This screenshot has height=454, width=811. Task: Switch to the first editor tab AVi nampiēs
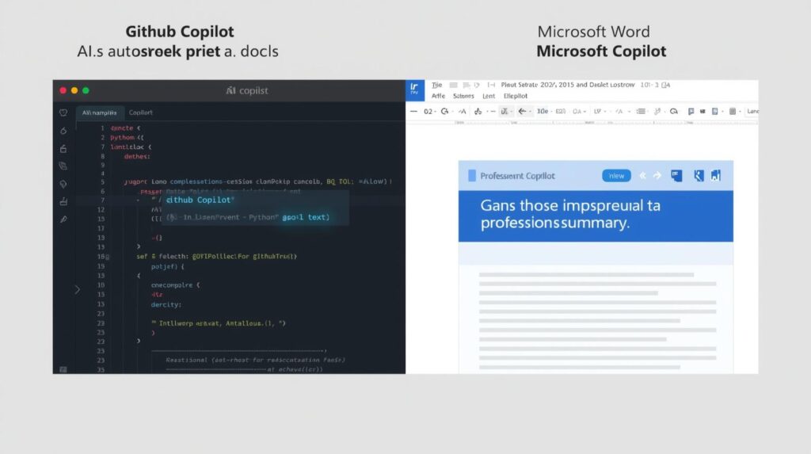tap(99, 113)
